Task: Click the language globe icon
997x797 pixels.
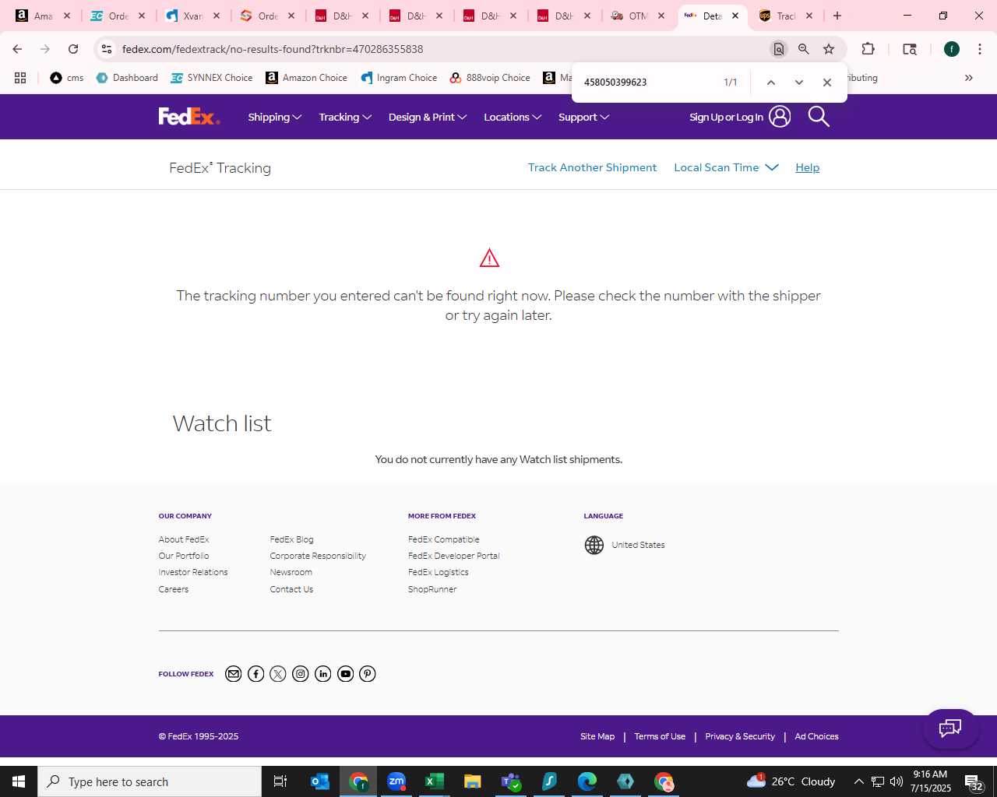Action: 594,545
